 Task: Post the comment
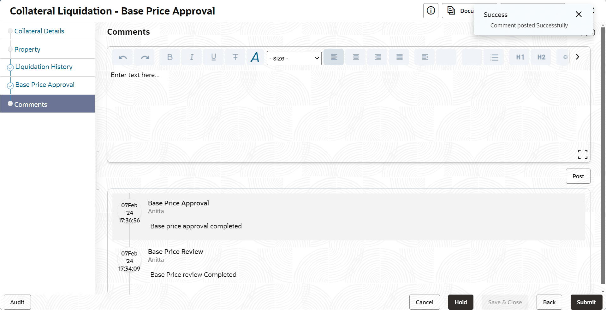click(578, 176)
